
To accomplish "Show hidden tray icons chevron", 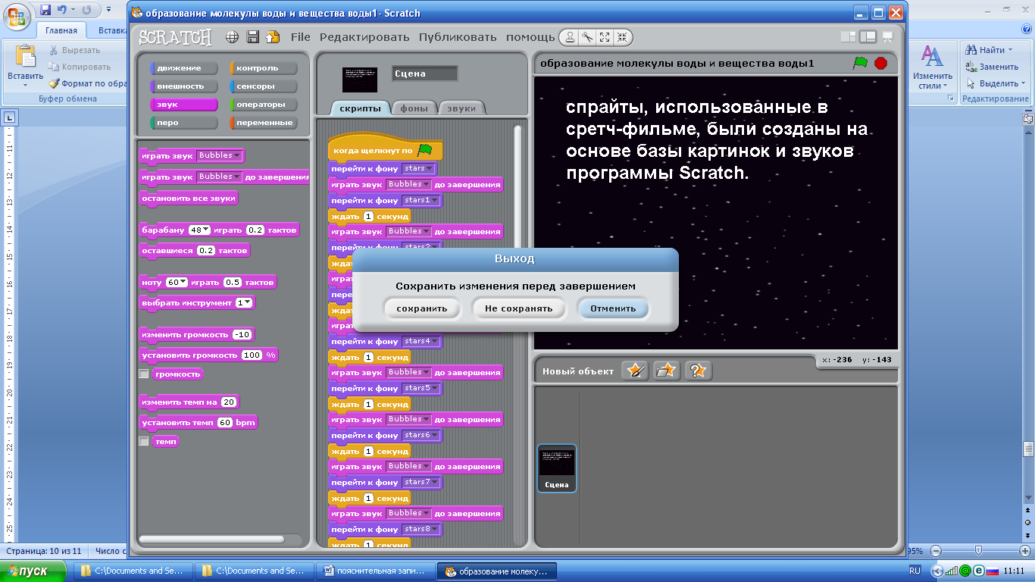I will coord(937,571).
